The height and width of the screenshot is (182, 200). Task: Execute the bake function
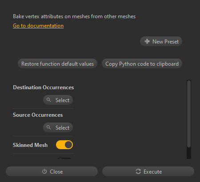[148, 171]
